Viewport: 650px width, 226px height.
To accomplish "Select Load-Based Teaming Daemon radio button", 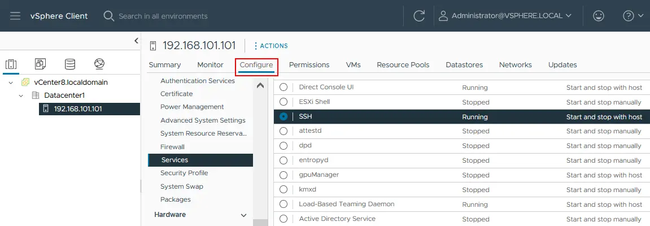I will (283, 205).
